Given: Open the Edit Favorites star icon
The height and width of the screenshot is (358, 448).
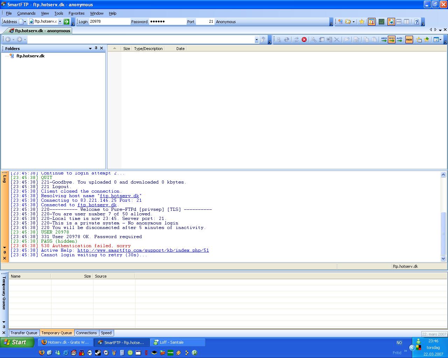Looking at the screenshot, I should tap(419, 40).
